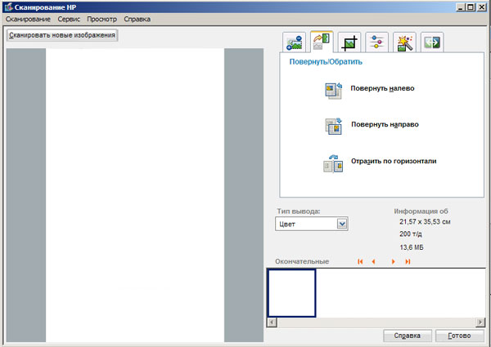Open the Просмотр menu
The image size is (491, 347).
101,19
